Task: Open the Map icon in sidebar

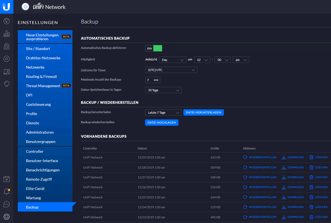Action: point(7,46)
